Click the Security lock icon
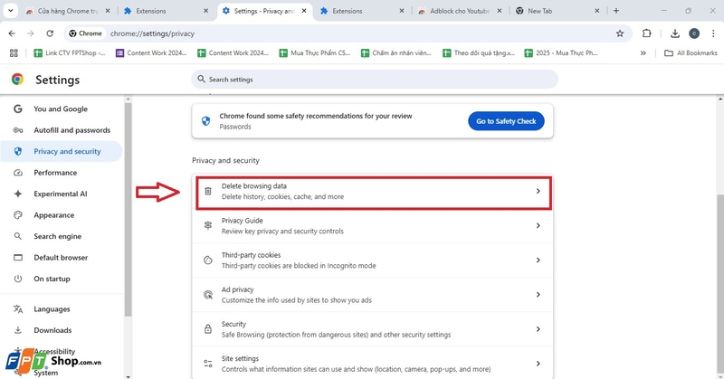 (x=208, y=329)
